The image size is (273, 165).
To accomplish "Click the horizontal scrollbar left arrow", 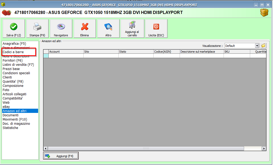I will click(45, 149).
